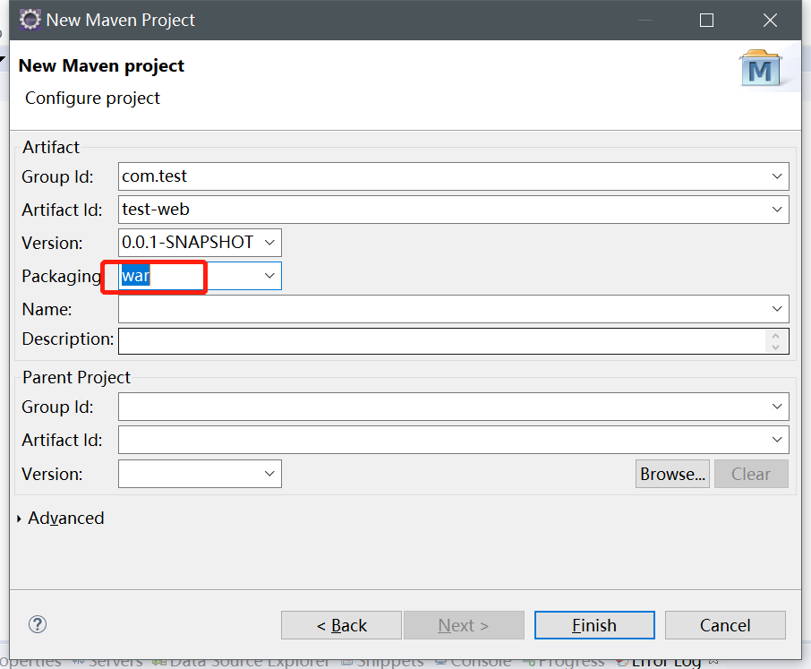
Task: Open Version 0.0.1-SNAPSHOT dropdown arrow
Action: tap(269, 243)
